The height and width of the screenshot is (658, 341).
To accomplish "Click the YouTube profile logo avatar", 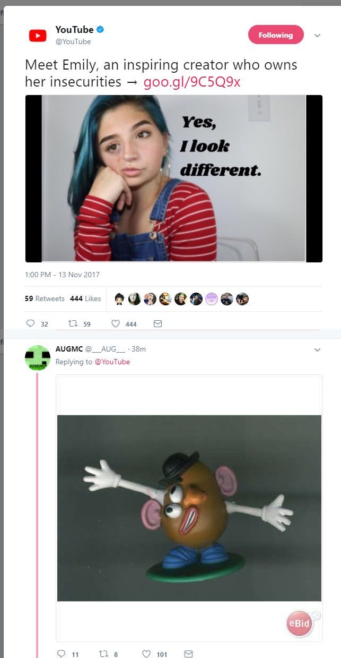I will pyautogui.click(x=38, y=36).
